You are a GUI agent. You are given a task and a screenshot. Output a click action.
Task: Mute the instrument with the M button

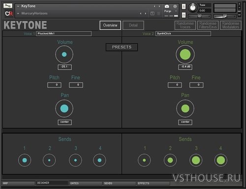pos(184,15)
